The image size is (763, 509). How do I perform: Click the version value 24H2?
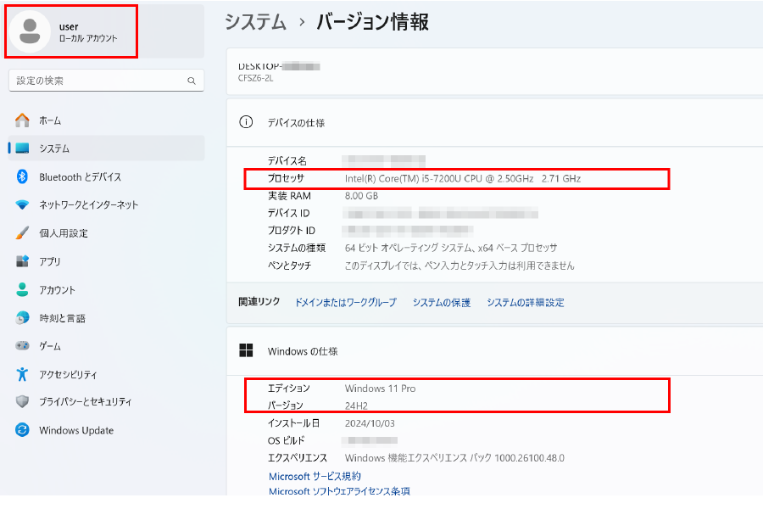(x=356, y=406)
